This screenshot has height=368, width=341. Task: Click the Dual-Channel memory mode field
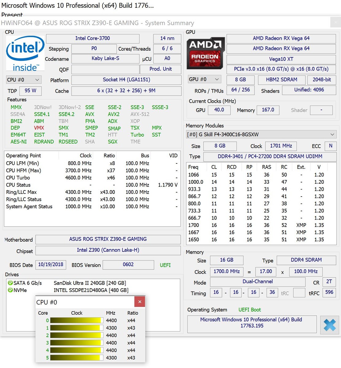click(258, 282)
